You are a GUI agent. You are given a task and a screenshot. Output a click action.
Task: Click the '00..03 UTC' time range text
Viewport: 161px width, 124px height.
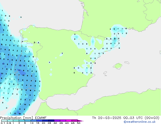pos(133,118)
